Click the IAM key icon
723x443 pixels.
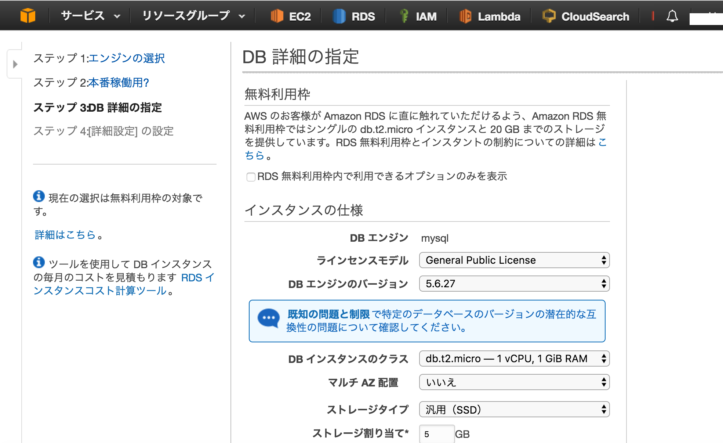[404, 16]
